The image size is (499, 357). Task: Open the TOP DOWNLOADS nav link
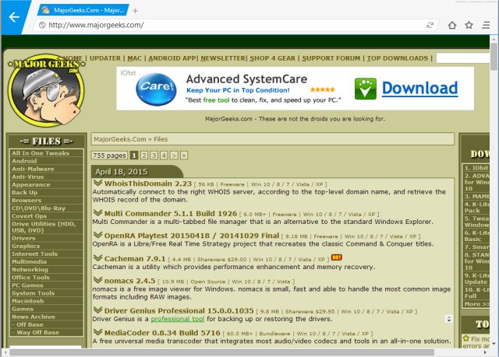tap(398, 58)
